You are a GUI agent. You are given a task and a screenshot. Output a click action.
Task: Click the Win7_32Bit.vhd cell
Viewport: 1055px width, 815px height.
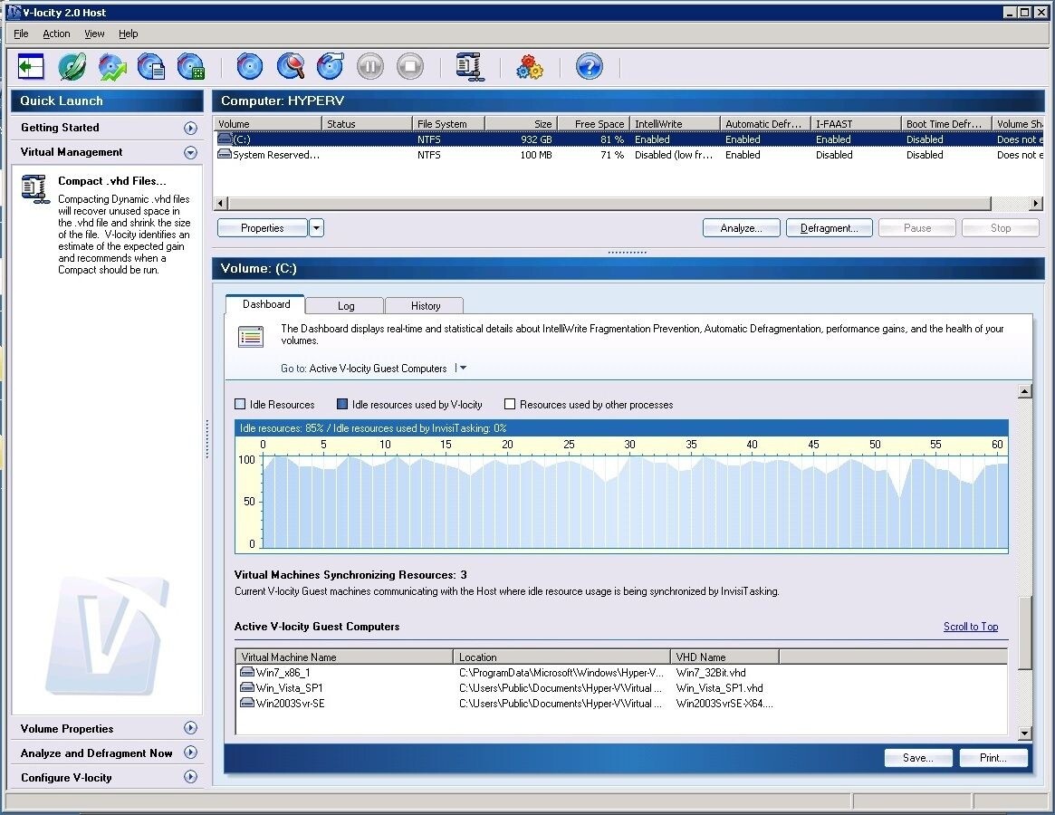point(711,672)
